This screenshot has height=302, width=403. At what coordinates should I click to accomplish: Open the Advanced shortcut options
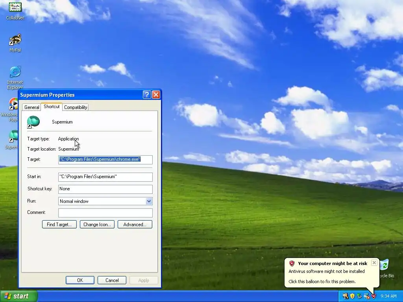135,225
